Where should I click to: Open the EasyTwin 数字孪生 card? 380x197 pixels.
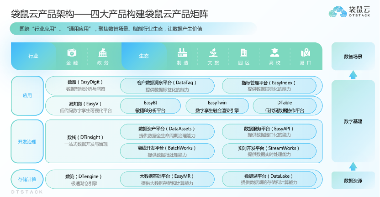click(x=217, y=106)
